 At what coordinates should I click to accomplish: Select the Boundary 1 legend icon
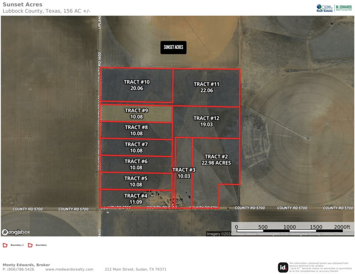[5, 245]
